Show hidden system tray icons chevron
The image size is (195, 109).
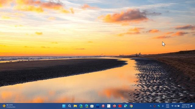click(x=151, y=106)
